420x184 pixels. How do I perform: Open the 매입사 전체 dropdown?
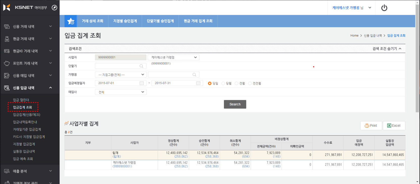121,92
